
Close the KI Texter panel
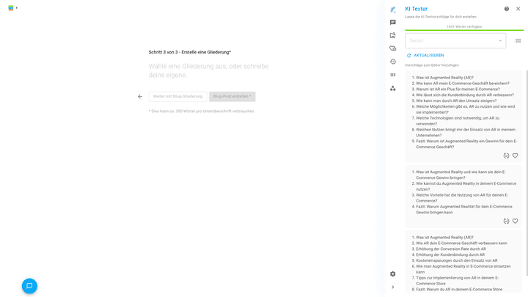coord(518,9)
